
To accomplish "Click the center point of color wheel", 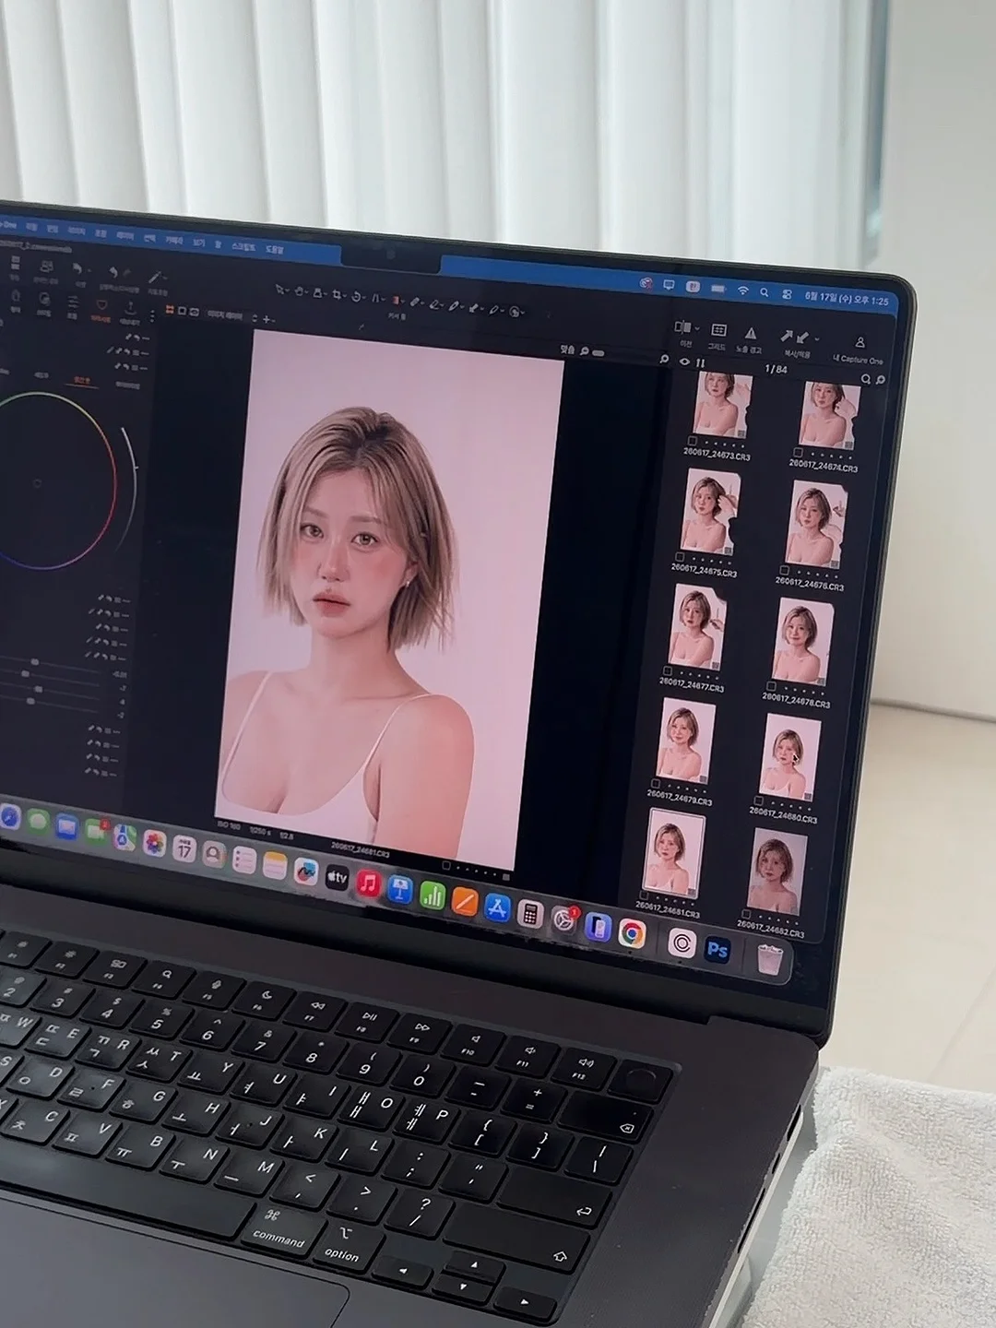I will 37,482.
